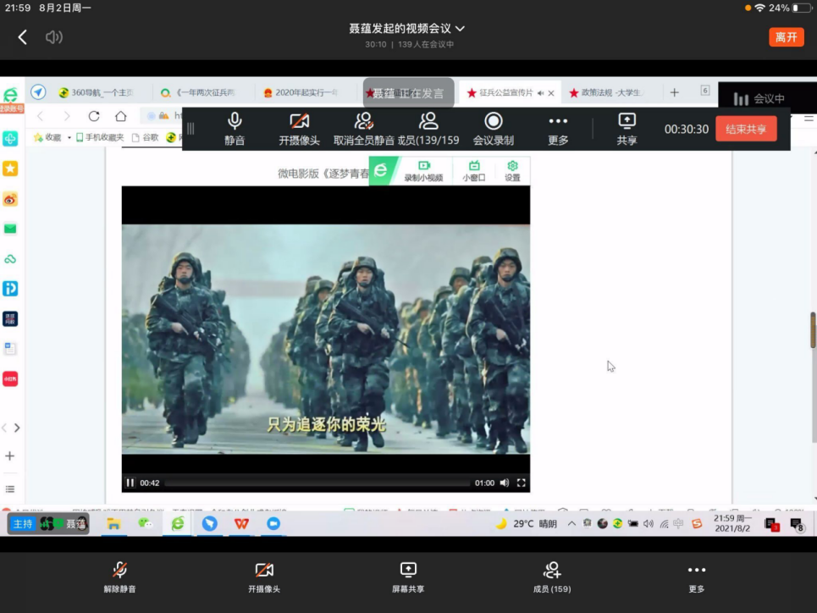
Task: Open bottom bar 更多 menu
Action: click(x=696, y=577)
